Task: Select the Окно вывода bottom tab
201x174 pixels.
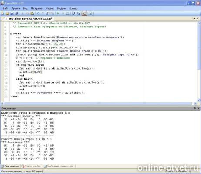Action: [10, 166]
